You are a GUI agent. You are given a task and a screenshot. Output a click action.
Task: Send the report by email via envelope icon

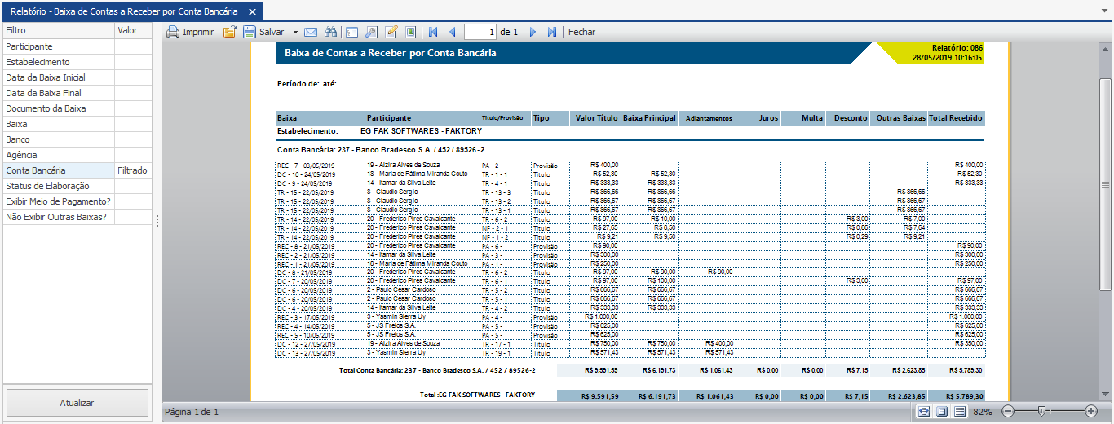[311, 33]
